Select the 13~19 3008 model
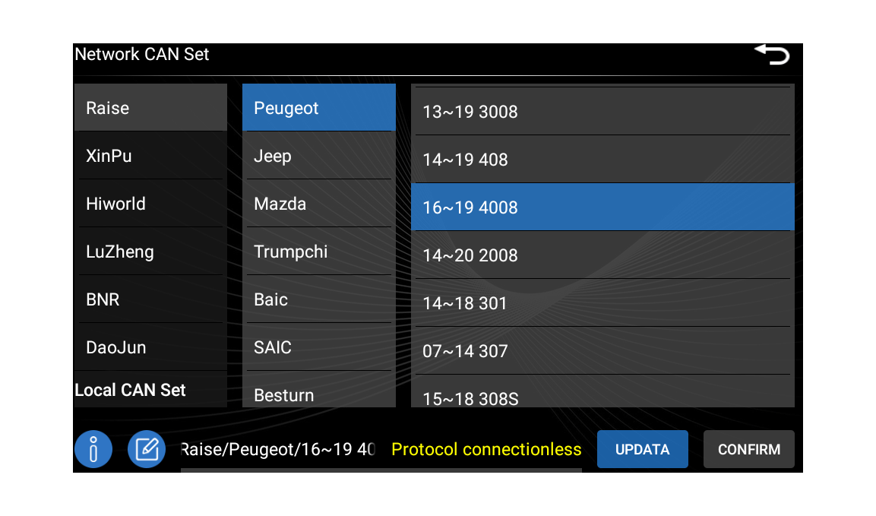This screenshot has height=516, width=876. point(602,112)
